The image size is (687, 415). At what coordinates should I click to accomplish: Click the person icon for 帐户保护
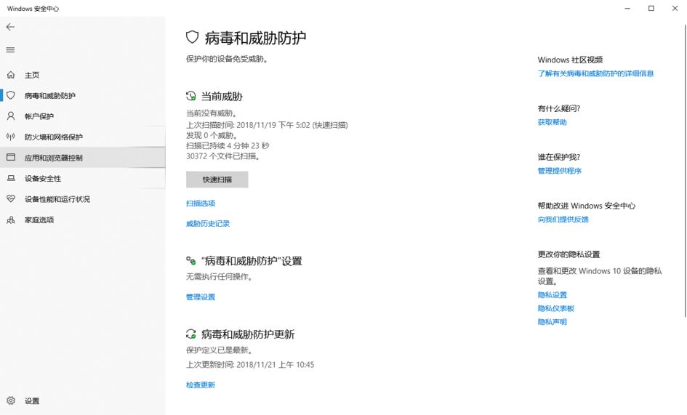[x=11, y=116]
